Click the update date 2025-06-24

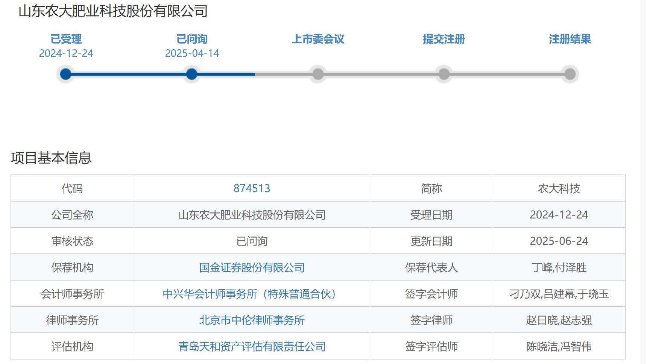point(559,241)
